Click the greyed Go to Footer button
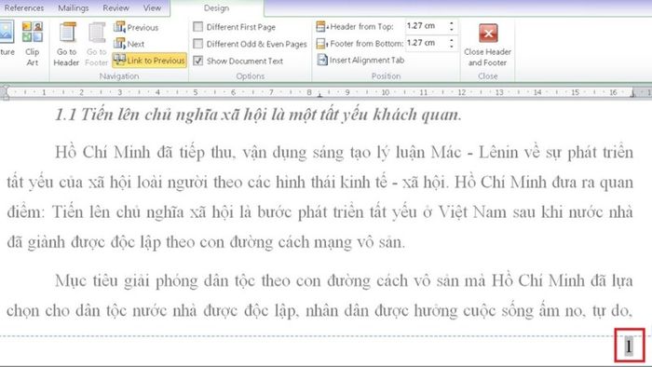652x367 pixels. [x=97, y=45]
